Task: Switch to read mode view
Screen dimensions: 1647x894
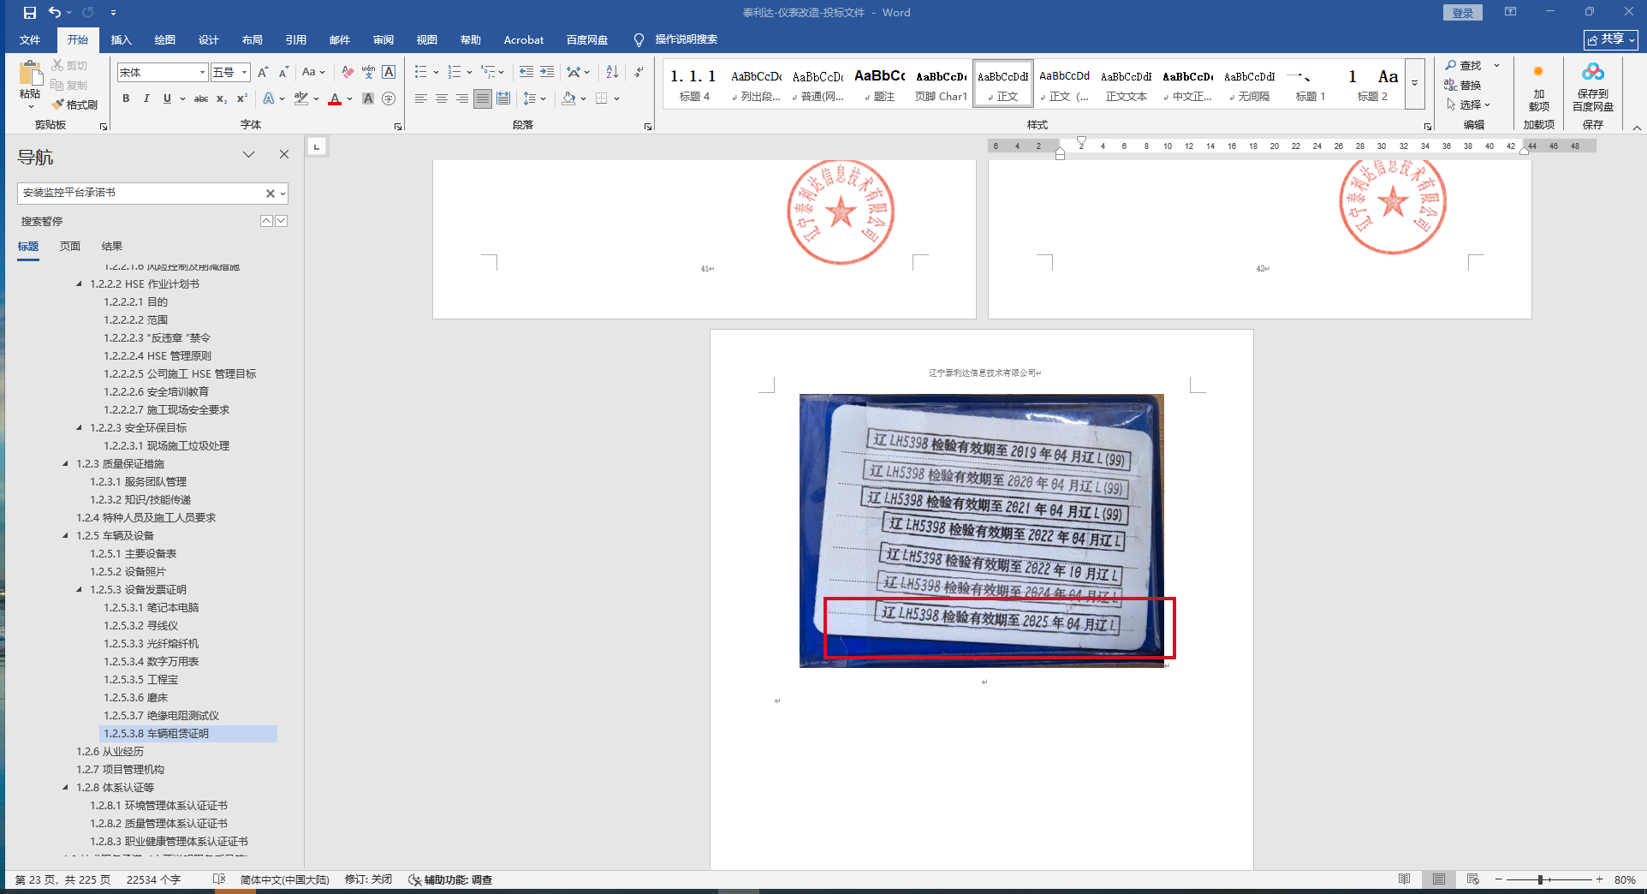Action: 1405,879
